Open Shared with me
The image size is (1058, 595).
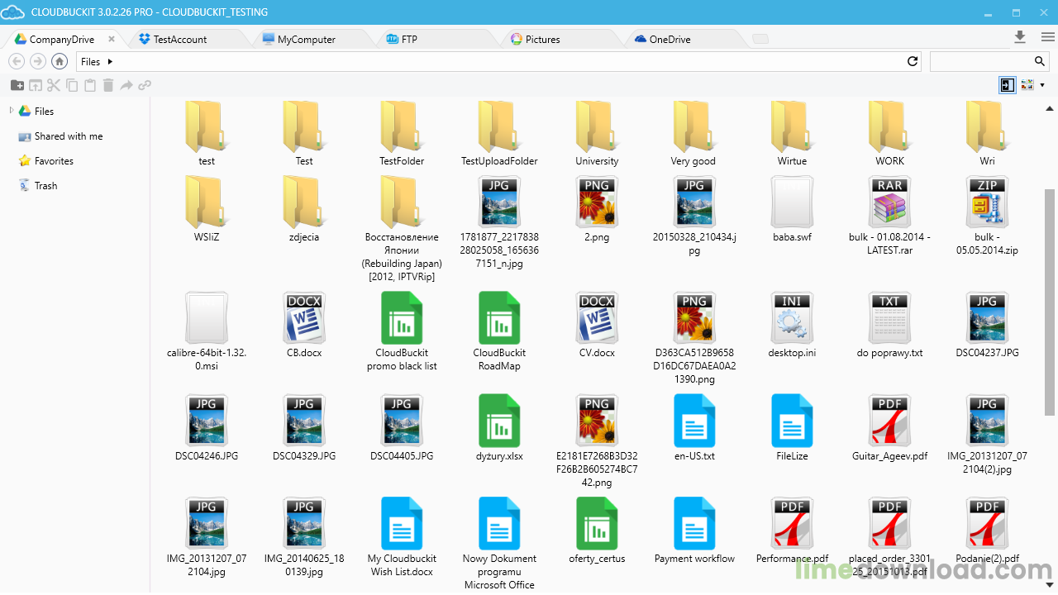click(64, 136)
